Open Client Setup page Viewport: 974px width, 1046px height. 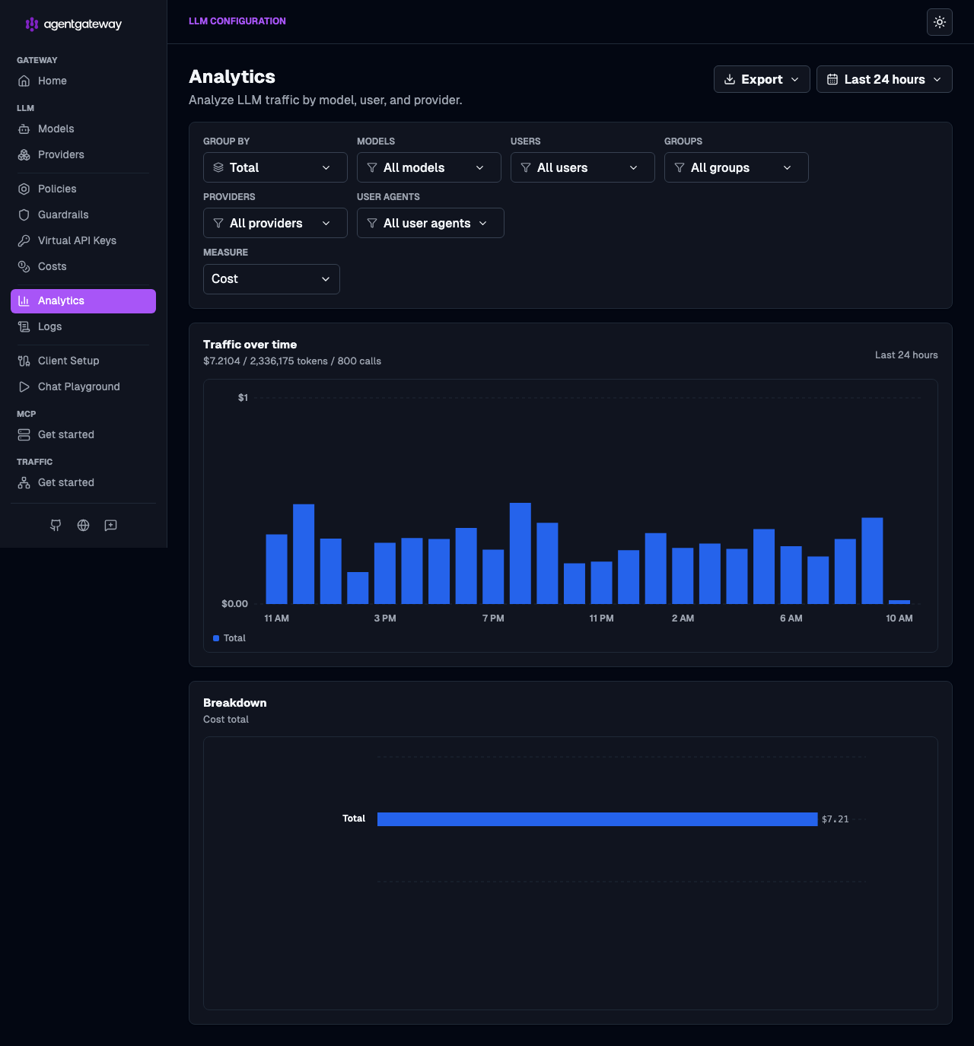tap(84, 361)
